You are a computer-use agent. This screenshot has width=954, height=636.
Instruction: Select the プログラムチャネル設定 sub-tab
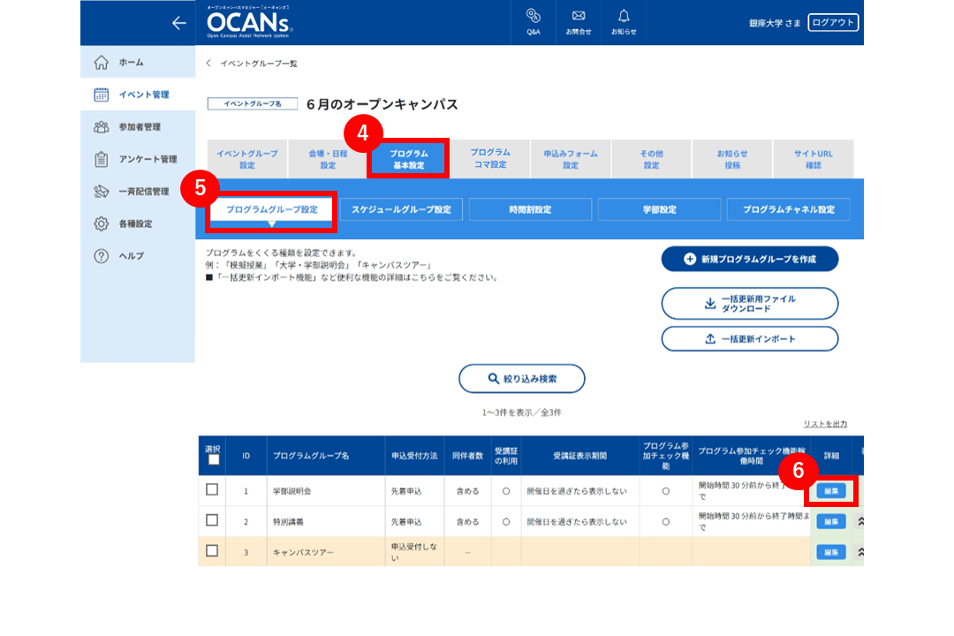(789, 209)
